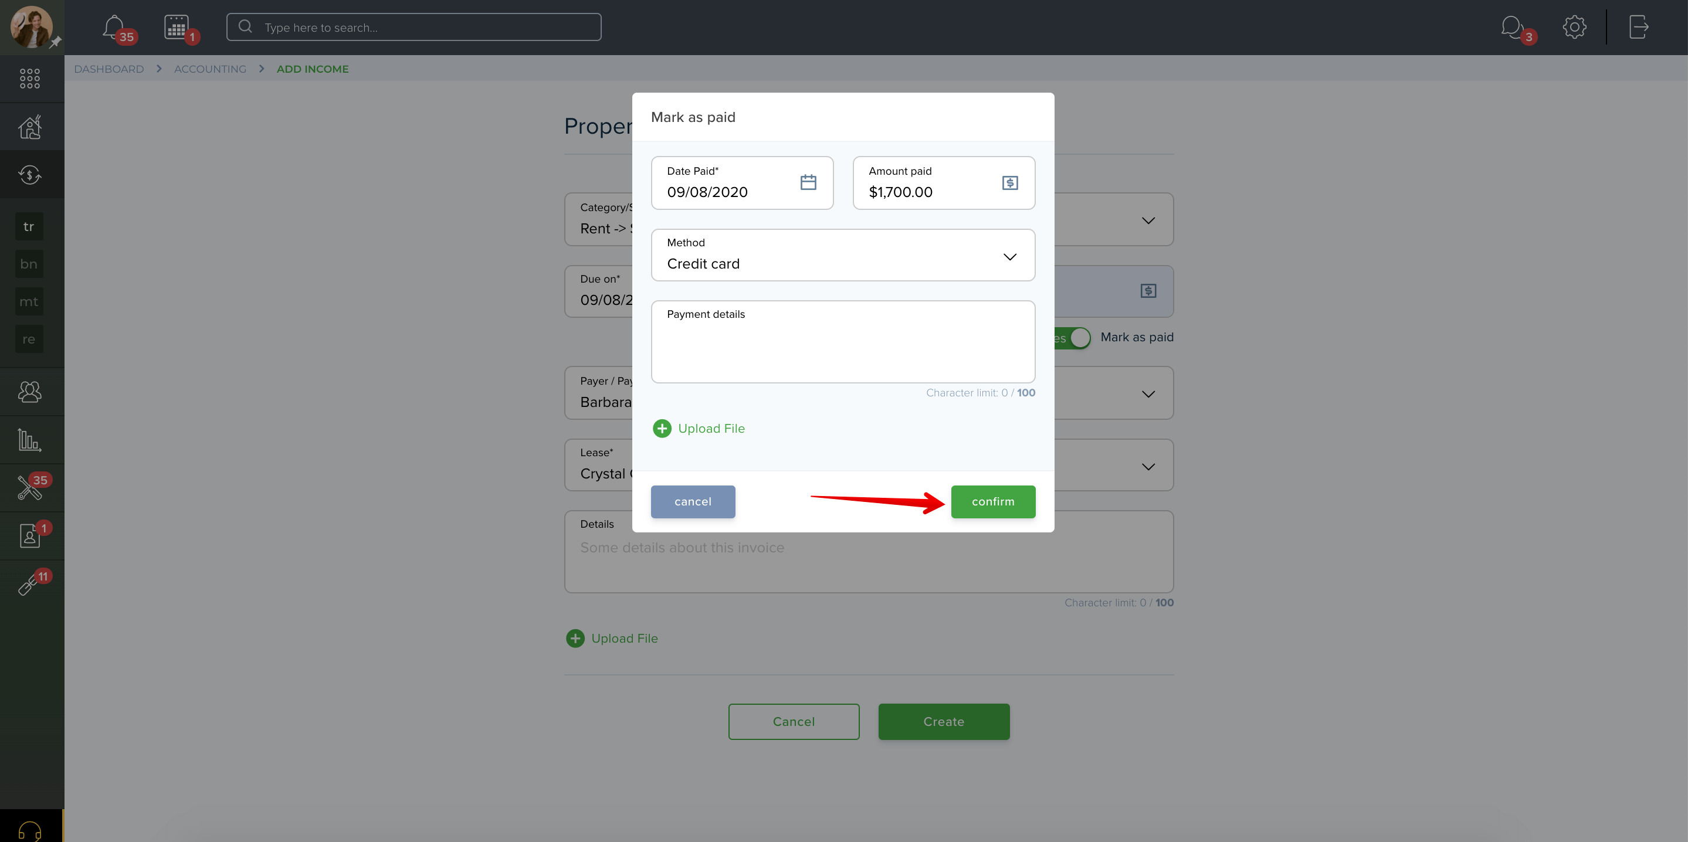
Task: Open notifications bell with 35 badge
Action: [x=114, y=28]
